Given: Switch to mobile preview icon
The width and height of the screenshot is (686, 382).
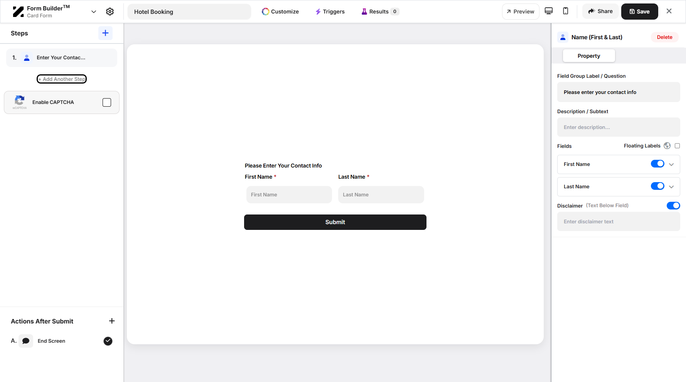Looking at the screenshot, I should (x=566, y=11).
